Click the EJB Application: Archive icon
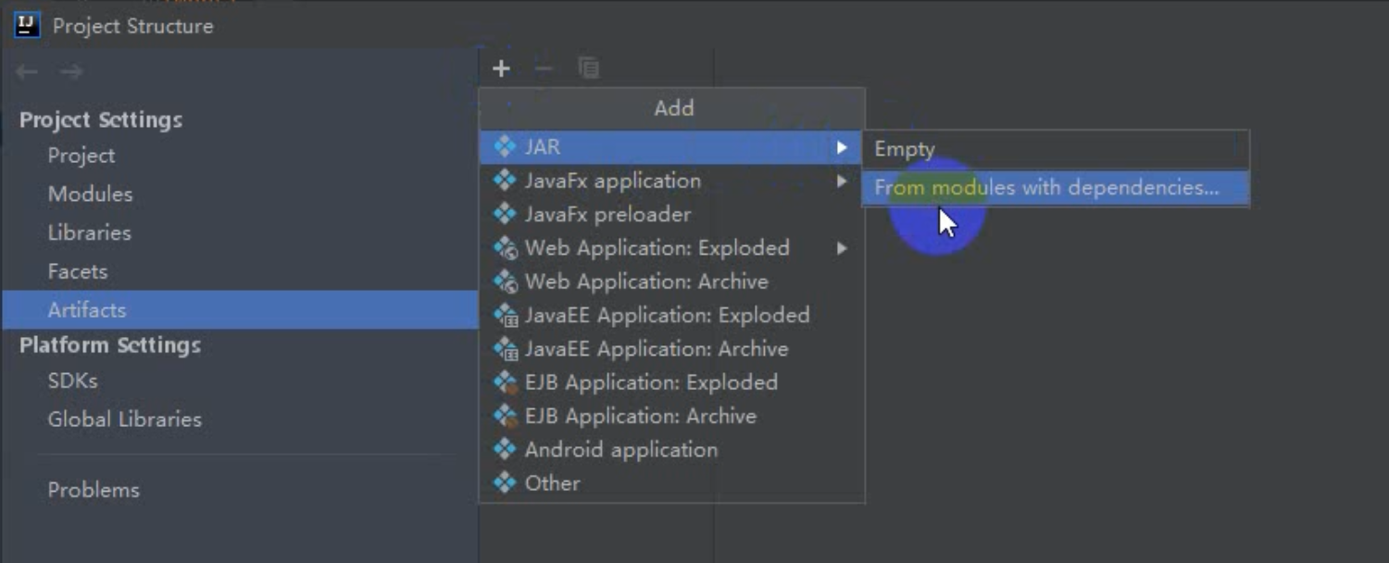Image resolution: width=1389 pixels, height=563 pixels. 505,416
